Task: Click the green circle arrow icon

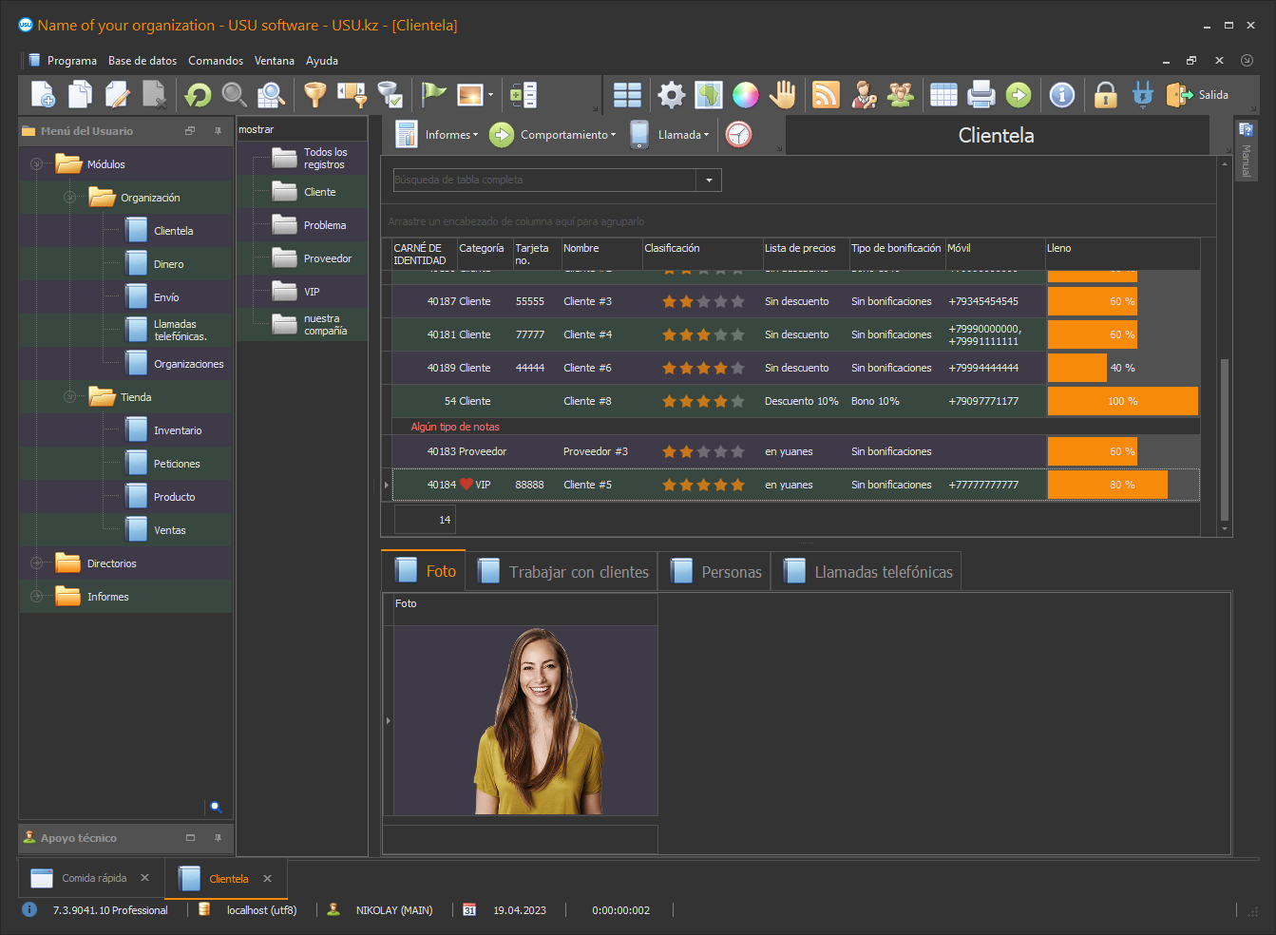Action: pyautogui.click(x=1018, y=95)
